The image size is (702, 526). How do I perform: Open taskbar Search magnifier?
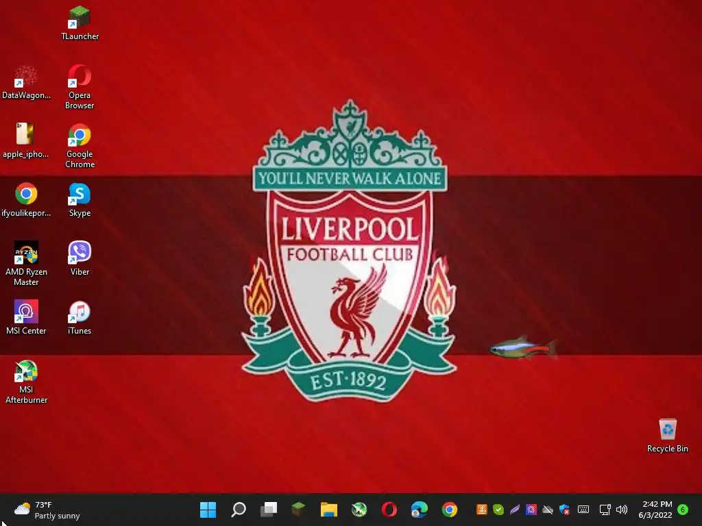(238, 510)
